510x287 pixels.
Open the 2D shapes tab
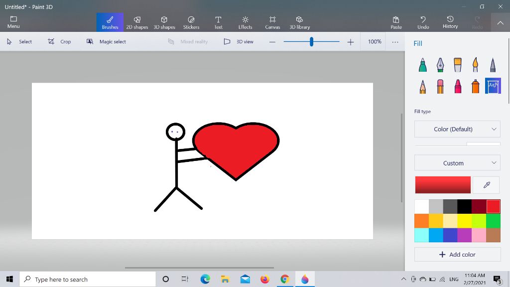tap(137, 22)
